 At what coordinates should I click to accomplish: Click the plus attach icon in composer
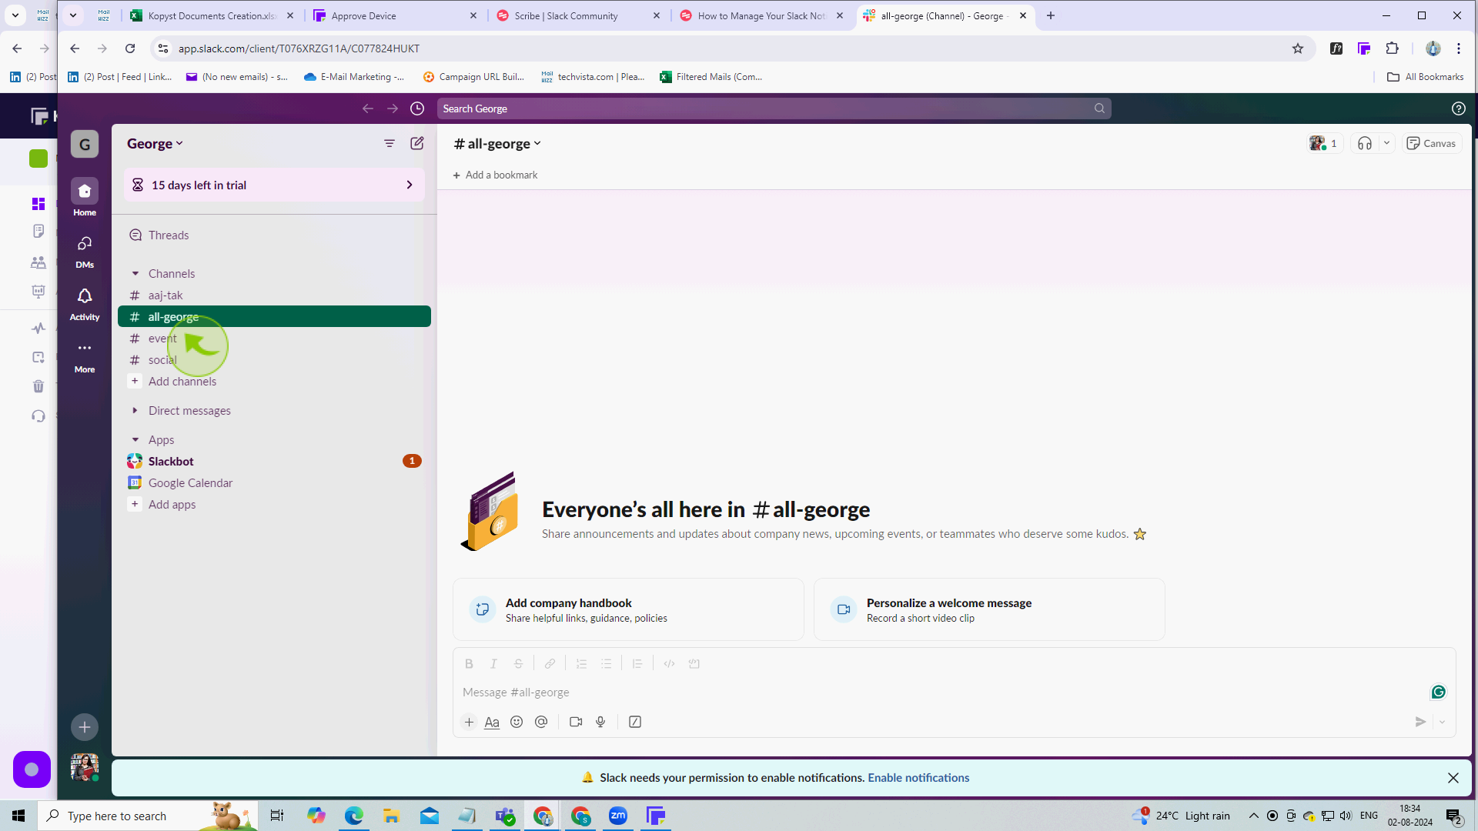coord(469,722)
